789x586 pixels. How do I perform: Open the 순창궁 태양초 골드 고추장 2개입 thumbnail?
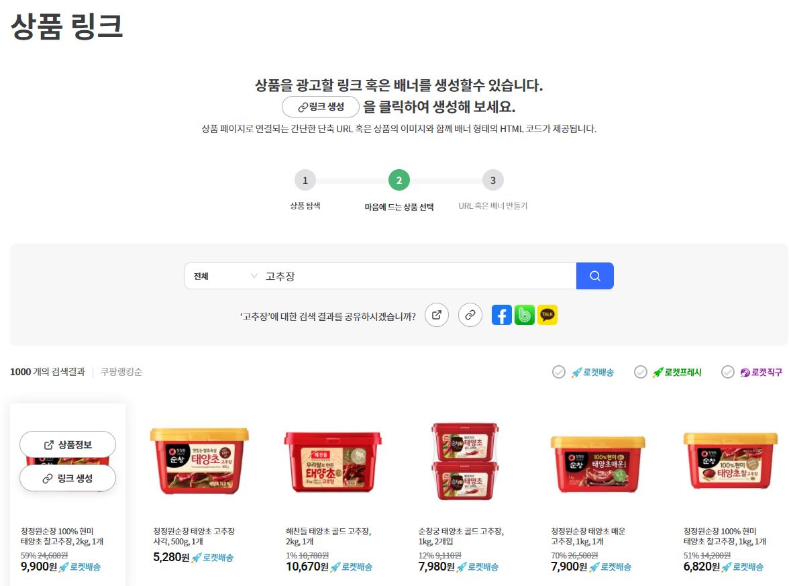(x=465, y=461)
